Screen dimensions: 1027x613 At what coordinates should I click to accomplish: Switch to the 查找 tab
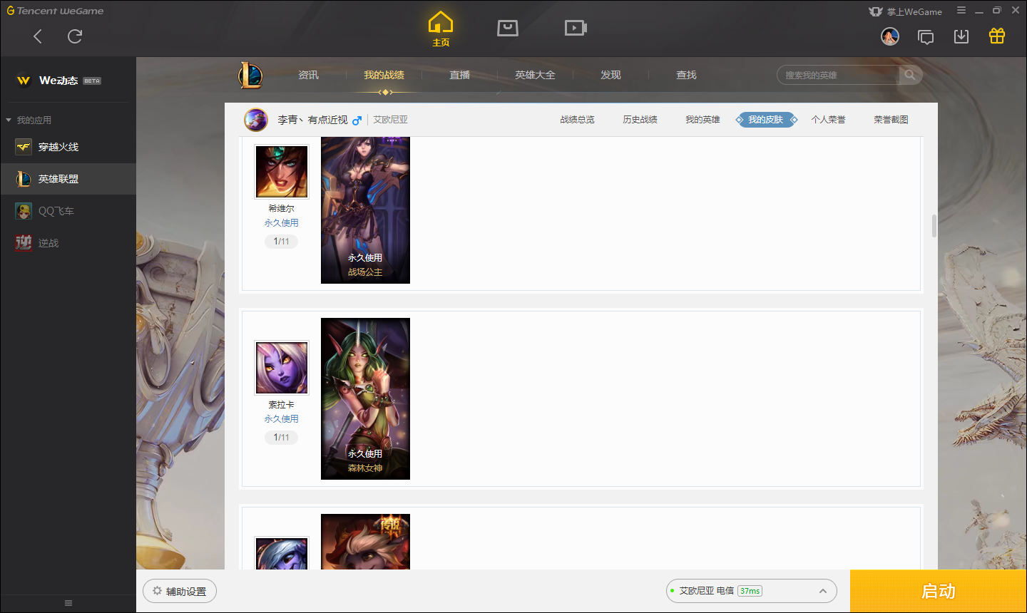[686, 75]
